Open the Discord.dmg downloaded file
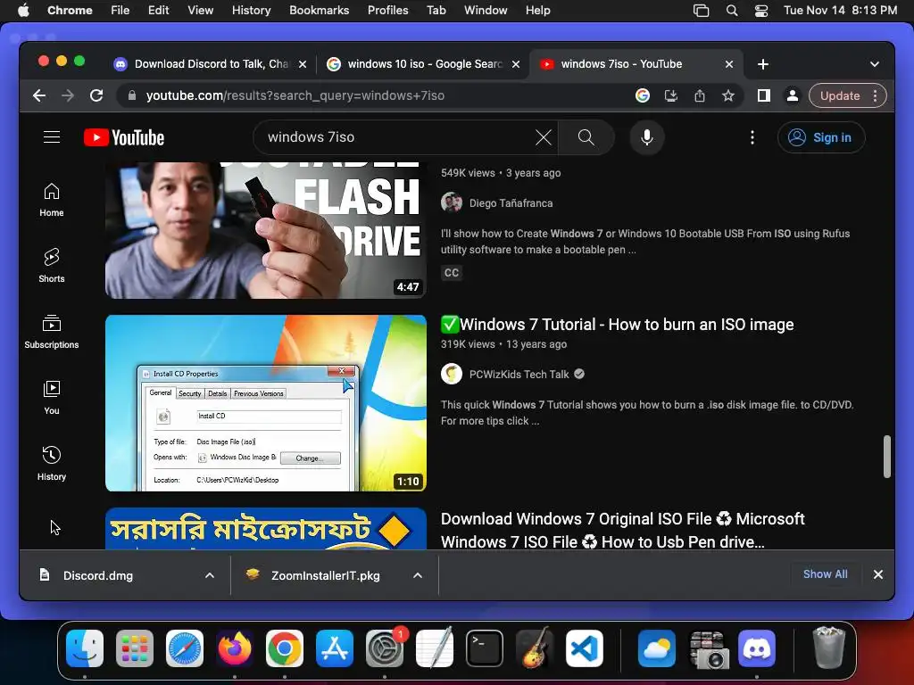This screenshot has width=914, height=685. pos(98,575)
